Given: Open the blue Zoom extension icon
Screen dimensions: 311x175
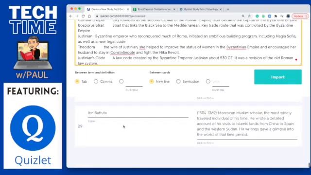Looking at the screenshot, I should (x=270, y=16).
